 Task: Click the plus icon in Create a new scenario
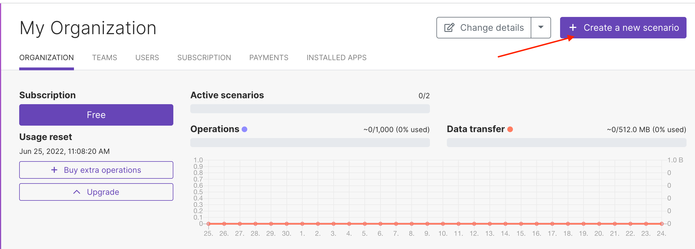(x=573, y=28)
